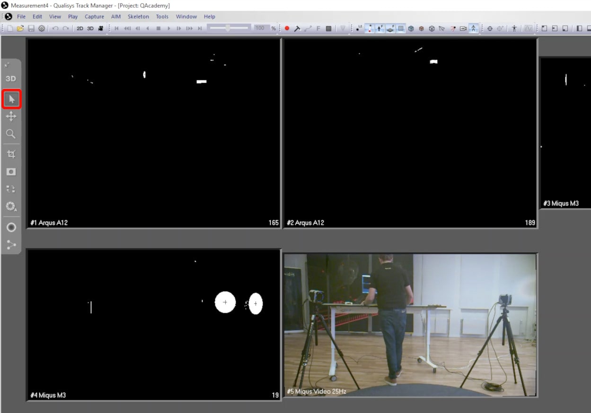
Task: Click the ring-shaped marker intensity tool
Action: 11,227
